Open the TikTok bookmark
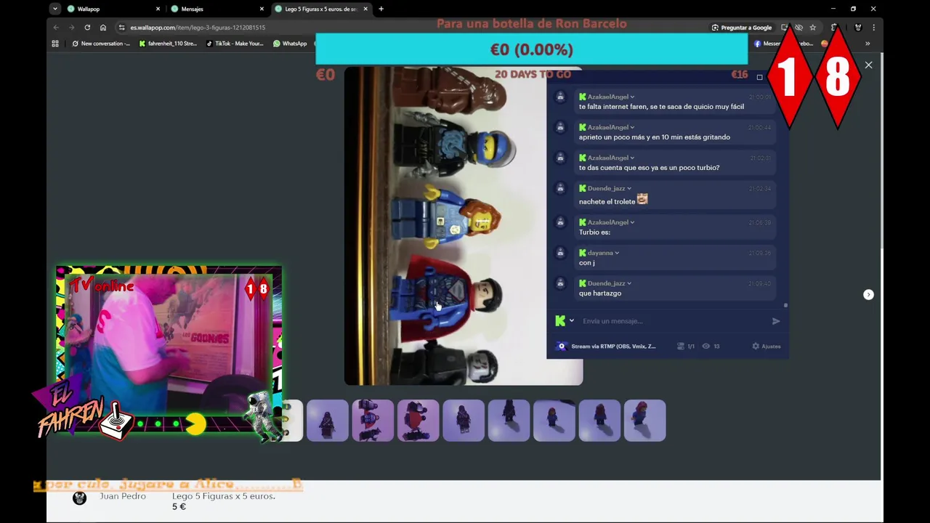Screen dimensions: 930x523 [234, 44]
